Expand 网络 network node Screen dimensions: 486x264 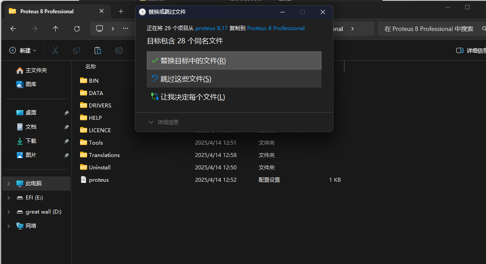coord(9,226)
